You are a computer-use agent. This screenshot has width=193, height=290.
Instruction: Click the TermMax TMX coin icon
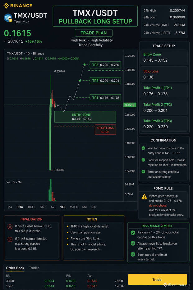click(x=8, y=18)
